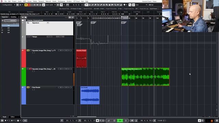The width and height of the screenshot is (219, 123).
Task: Toggle the Cycle loop button in transport
Action: pos(109,121)
